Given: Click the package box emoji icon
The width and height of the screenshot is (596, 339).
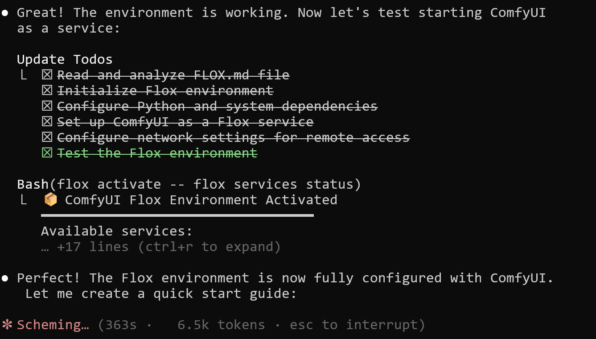Looking at the screenshot, I should point(51,200).
